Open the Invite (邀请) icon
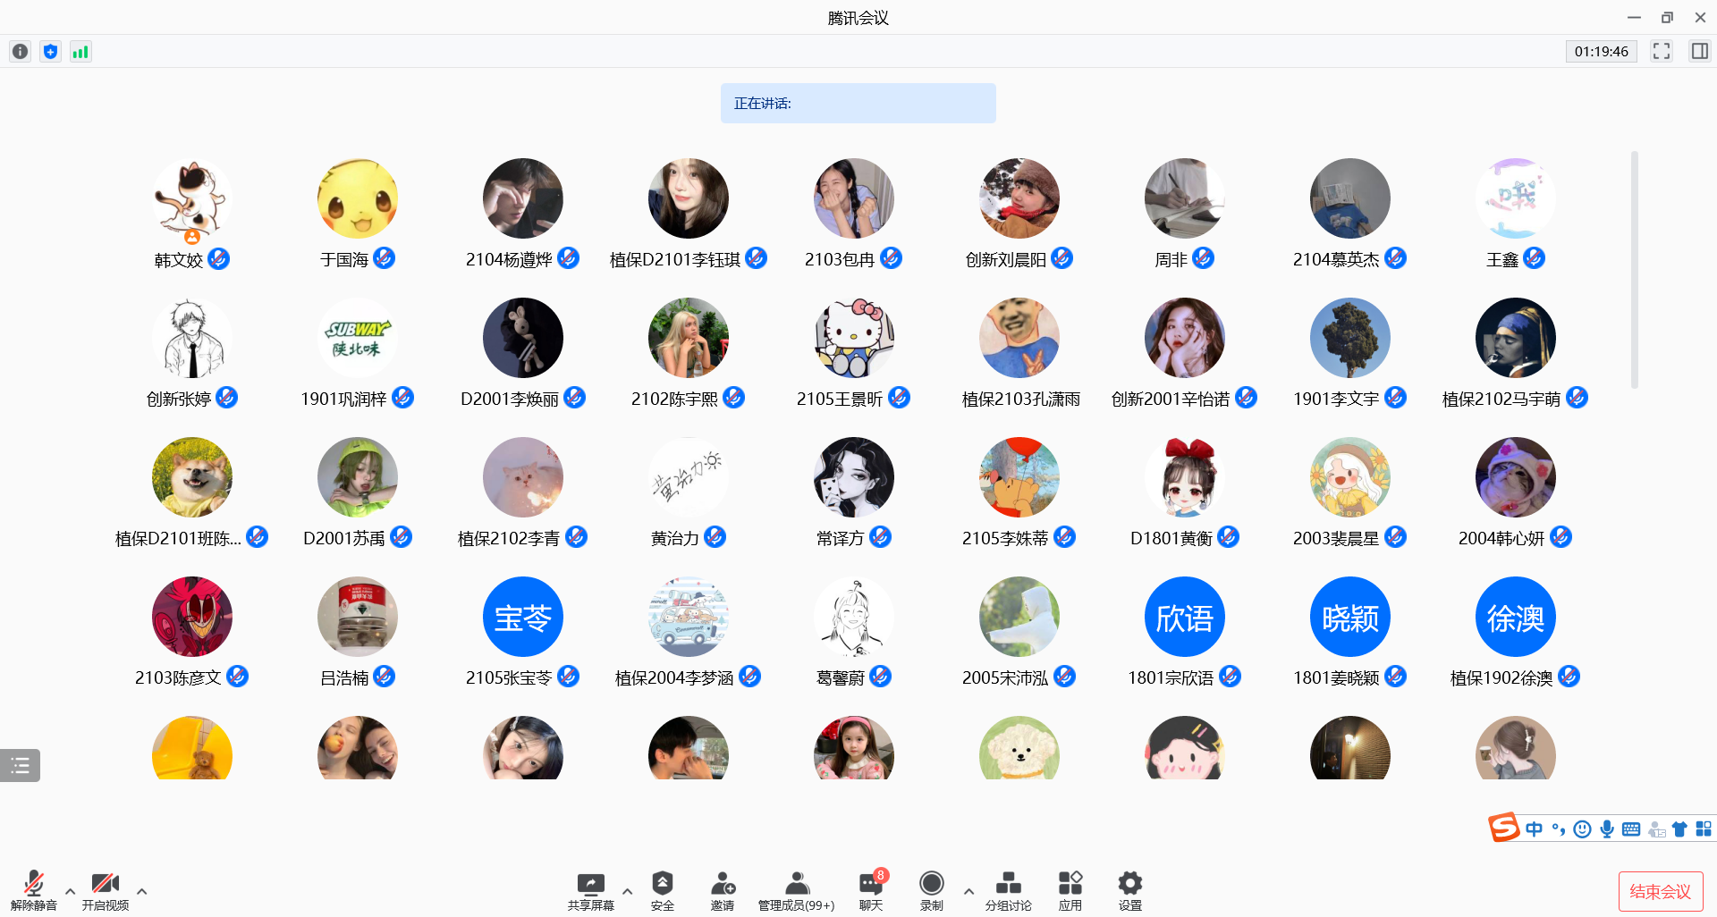 723,890
